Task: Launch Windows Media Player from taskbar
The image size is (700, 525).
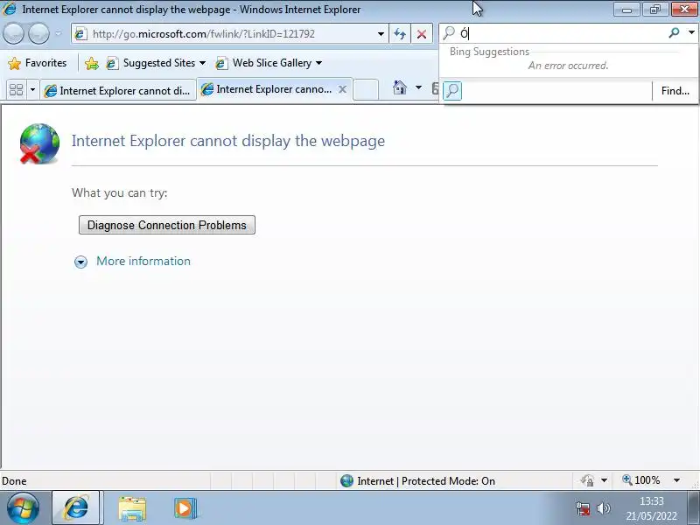Action: click(185, 508)
